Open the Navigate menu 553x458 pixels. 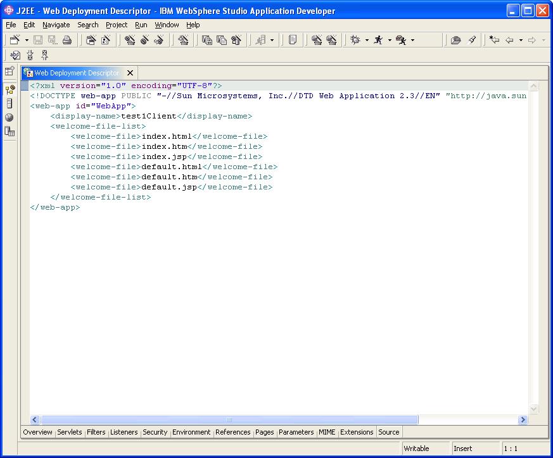56,25
